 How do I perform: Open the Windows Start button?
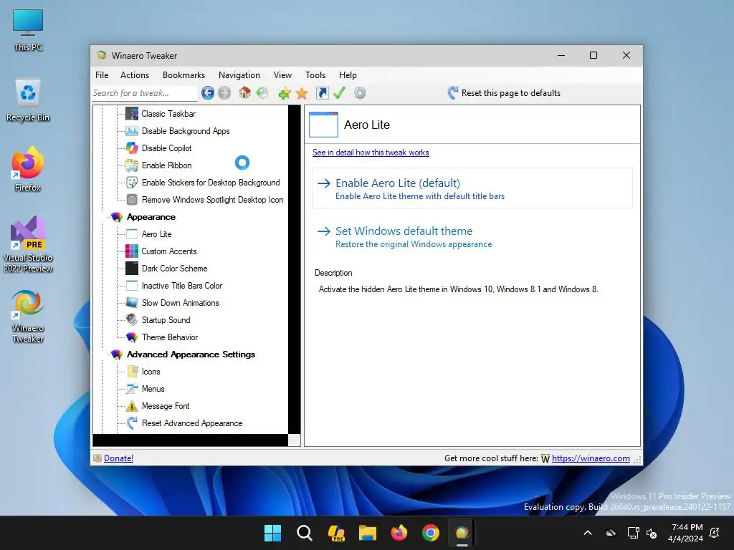click(x=272, y=533)
